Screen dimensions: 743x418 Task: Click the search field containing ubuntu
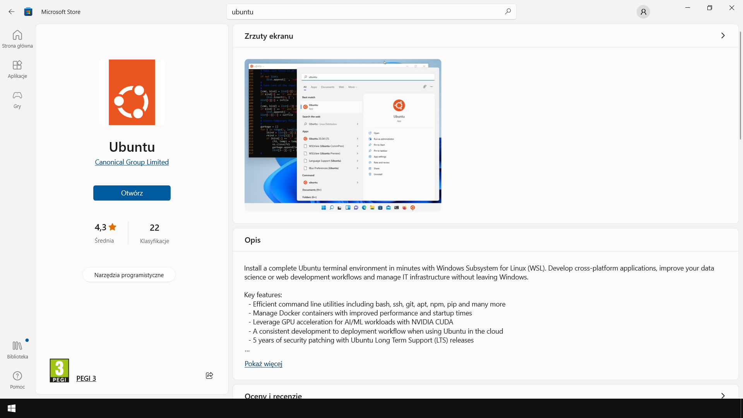[x=364, y=12]
